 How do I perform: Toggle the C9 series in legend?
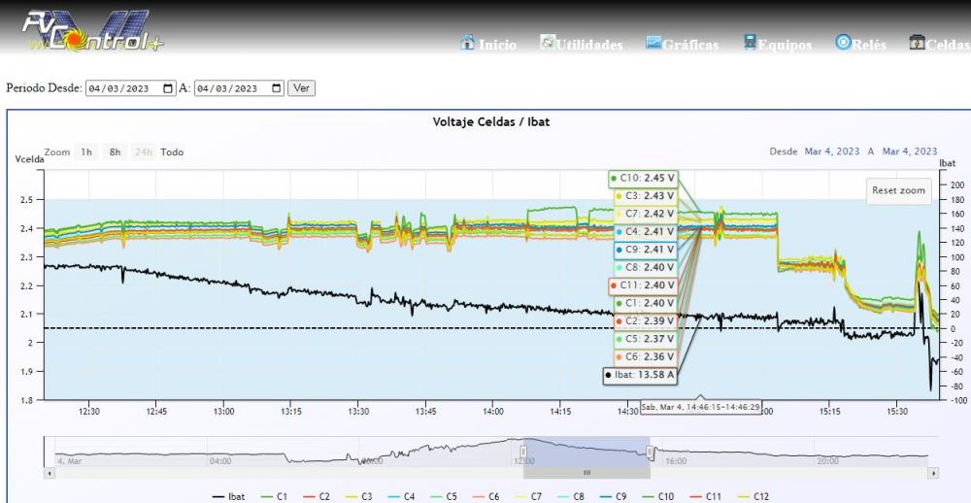click(614, 496)
